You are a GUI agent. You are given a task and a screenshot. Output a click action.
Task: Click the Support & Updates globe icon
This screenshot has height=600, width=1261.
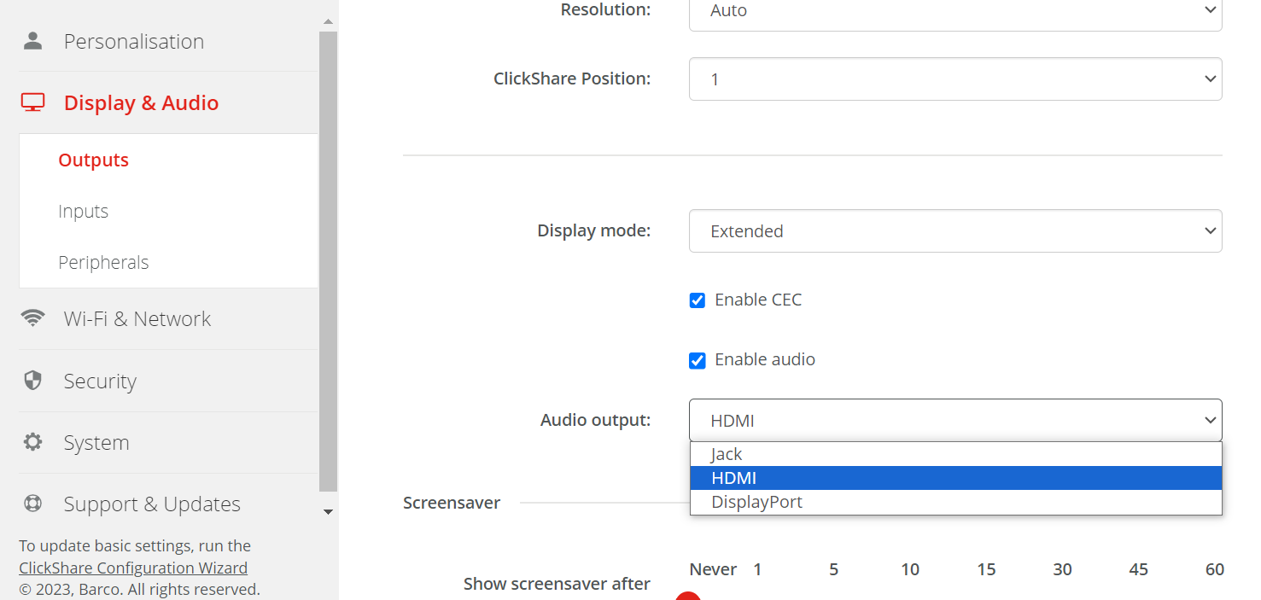point(32,504)
